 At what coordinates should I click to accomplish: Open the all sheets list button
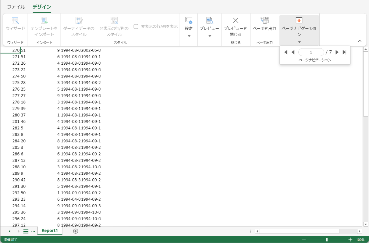coord(26,231)
